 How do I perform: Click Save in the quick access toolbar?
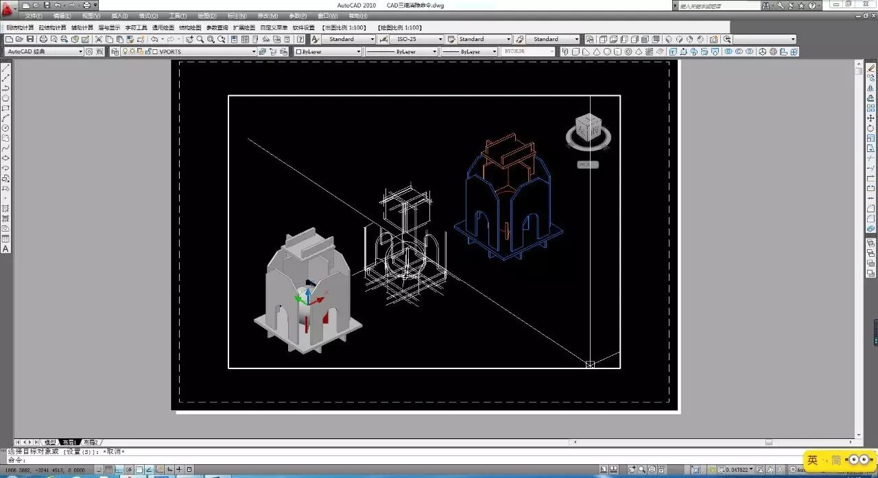(x=47, y=5)
